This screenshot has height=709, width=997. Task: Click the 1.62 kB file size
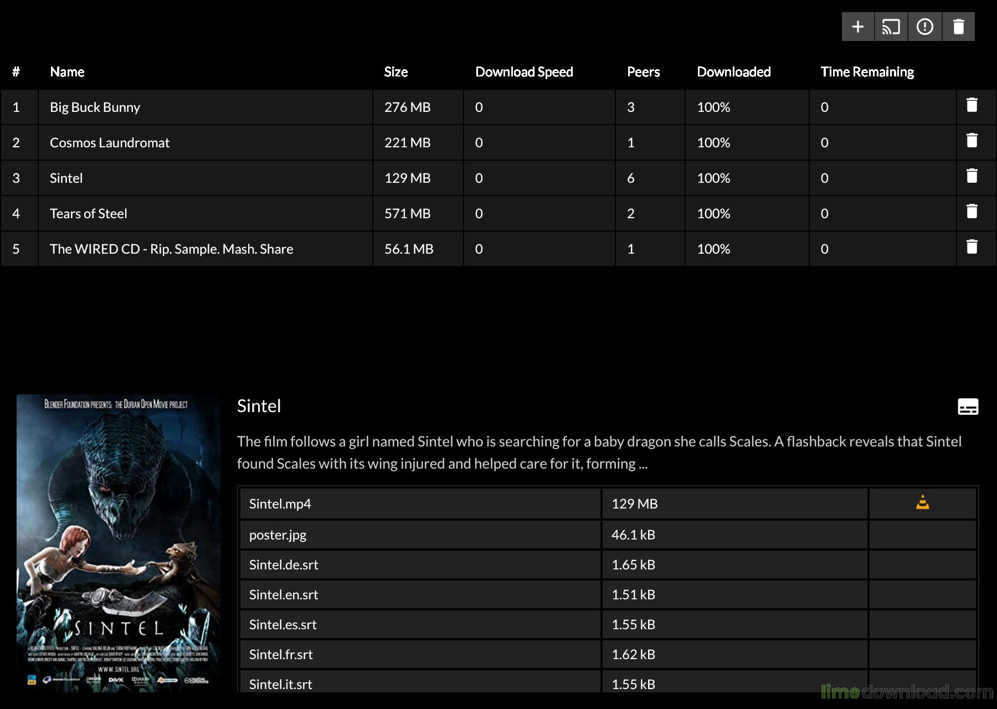coord(633,655)
